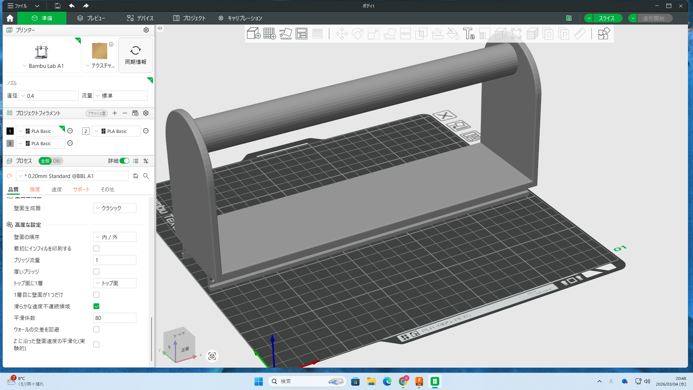This screenshot has height=390, width=693.
Task: Open the Assembly view puzzle icon
Action: pos(603,34)
